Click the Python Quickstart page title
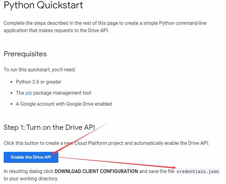The image size is (226, 184). [x=43, y=5]
